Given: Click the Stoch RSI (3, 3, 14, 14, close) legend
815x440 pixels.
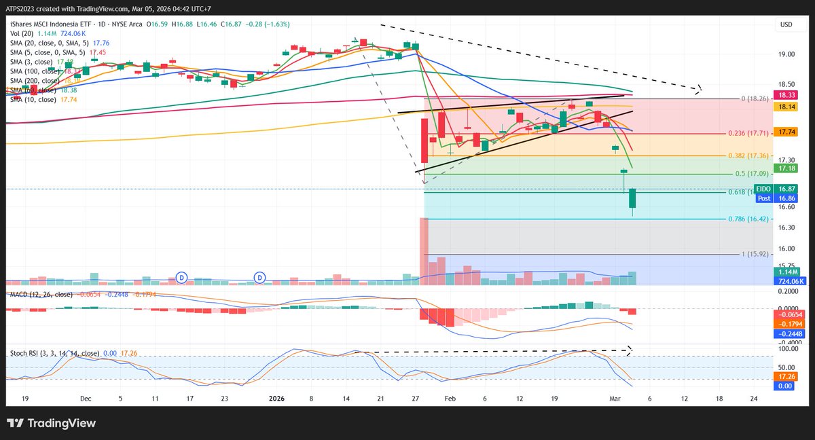Looking at the screenshot, I should (x=54, y=353).
